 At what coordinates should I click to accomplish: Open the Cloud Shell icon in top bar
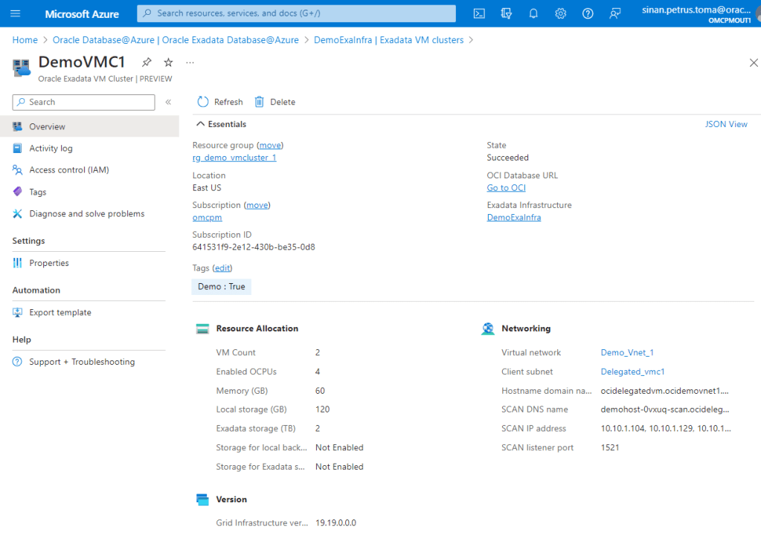pos(480,13)
